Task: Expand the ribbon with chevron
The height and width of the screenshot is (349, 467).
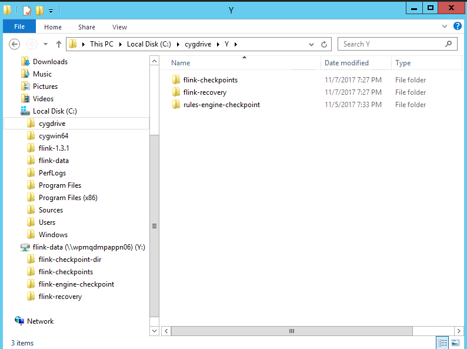Action: pos(445,26)
